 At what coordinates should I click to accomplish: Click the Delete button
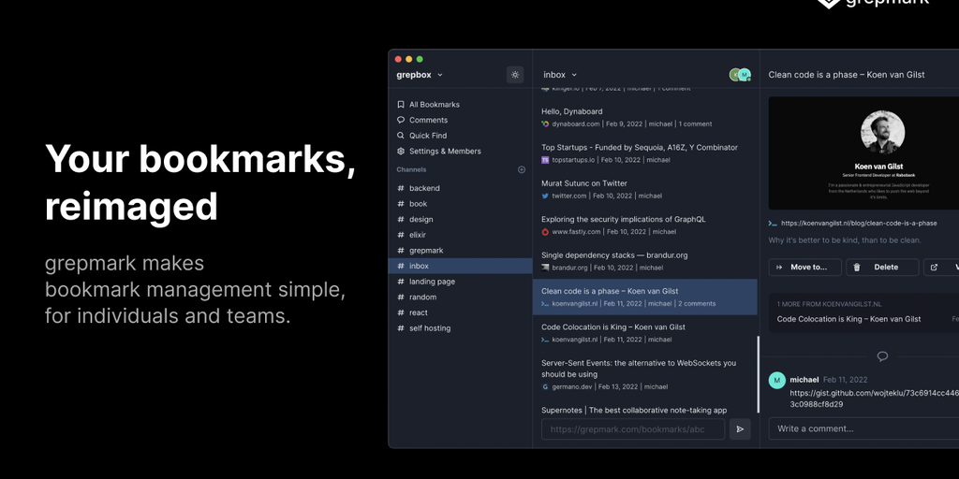pyautogui.click(x=882, y=267)
